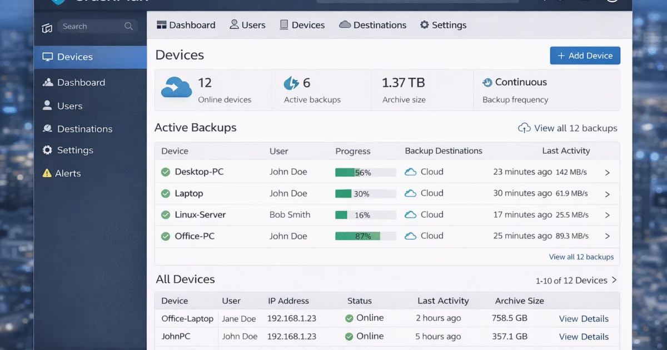Open View Details for Office-Laptop

coord(584,319)
